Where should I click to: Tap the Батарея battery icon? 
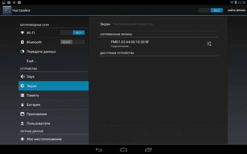[x=23, y=105]
